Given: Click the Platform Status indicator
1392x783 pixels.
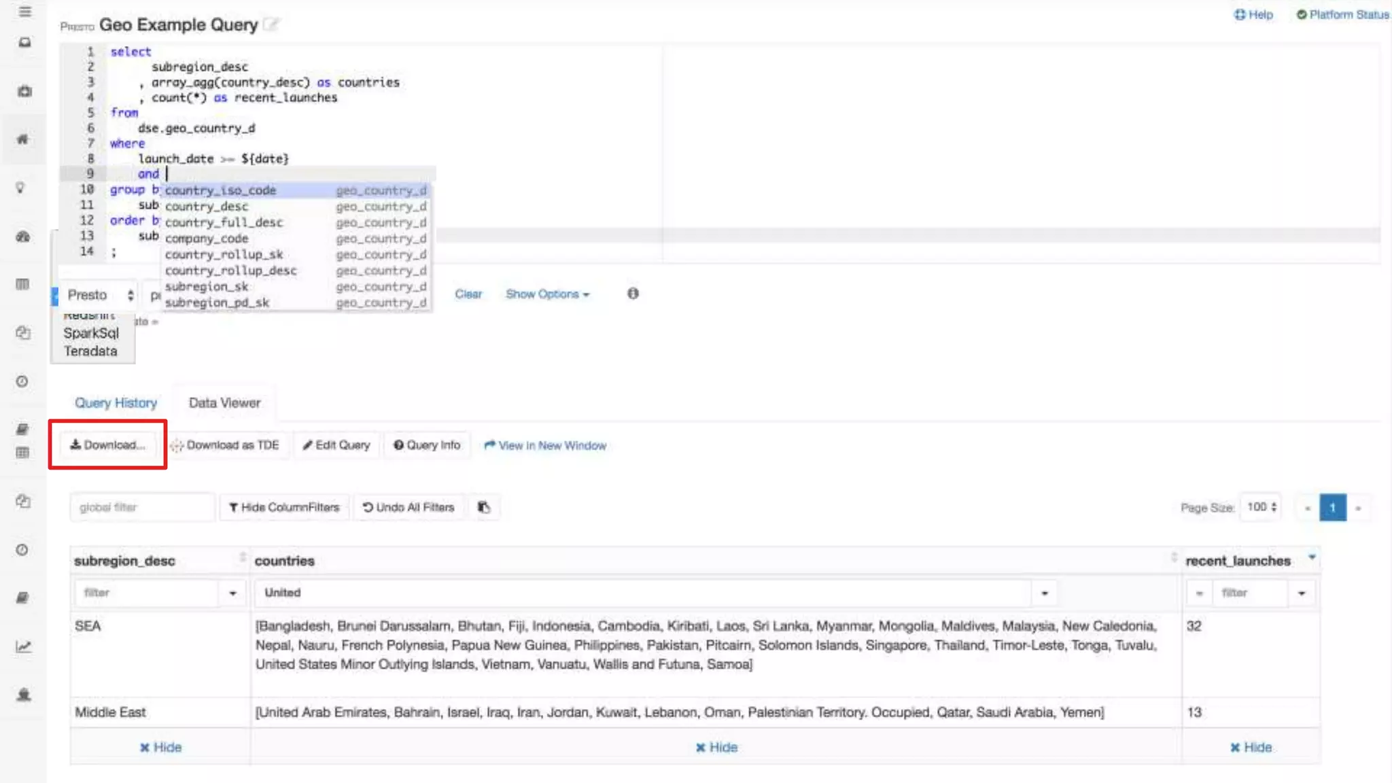Looking at the screenshot, I should tap(1342, 14).
